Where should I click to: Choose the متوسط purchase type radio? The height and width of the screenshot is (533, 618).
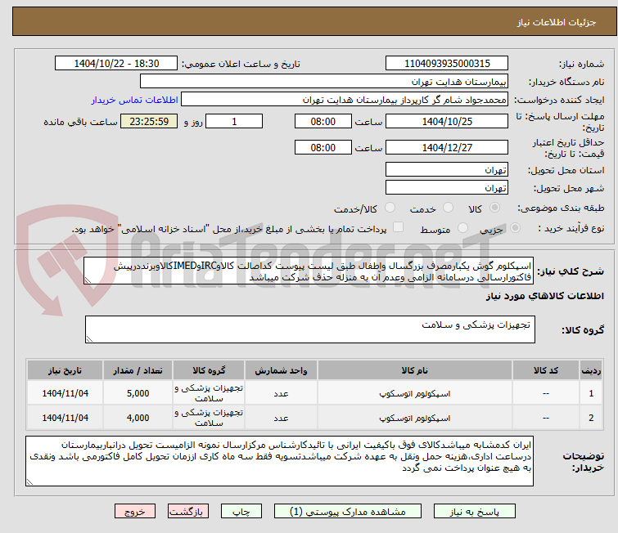pyautogui.click(x=462, y=228)
